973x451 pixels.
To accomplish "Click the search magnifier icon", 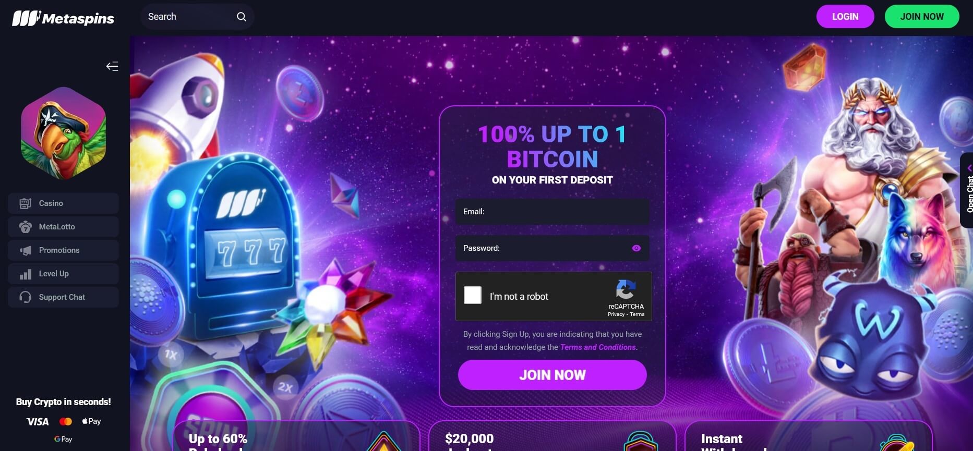I will coord(241,17).
